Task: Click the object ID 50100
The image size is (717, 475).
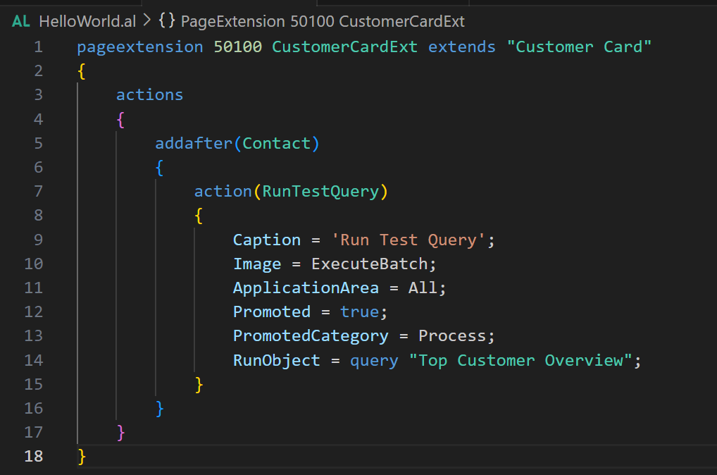Action: [x=238, y=47]
